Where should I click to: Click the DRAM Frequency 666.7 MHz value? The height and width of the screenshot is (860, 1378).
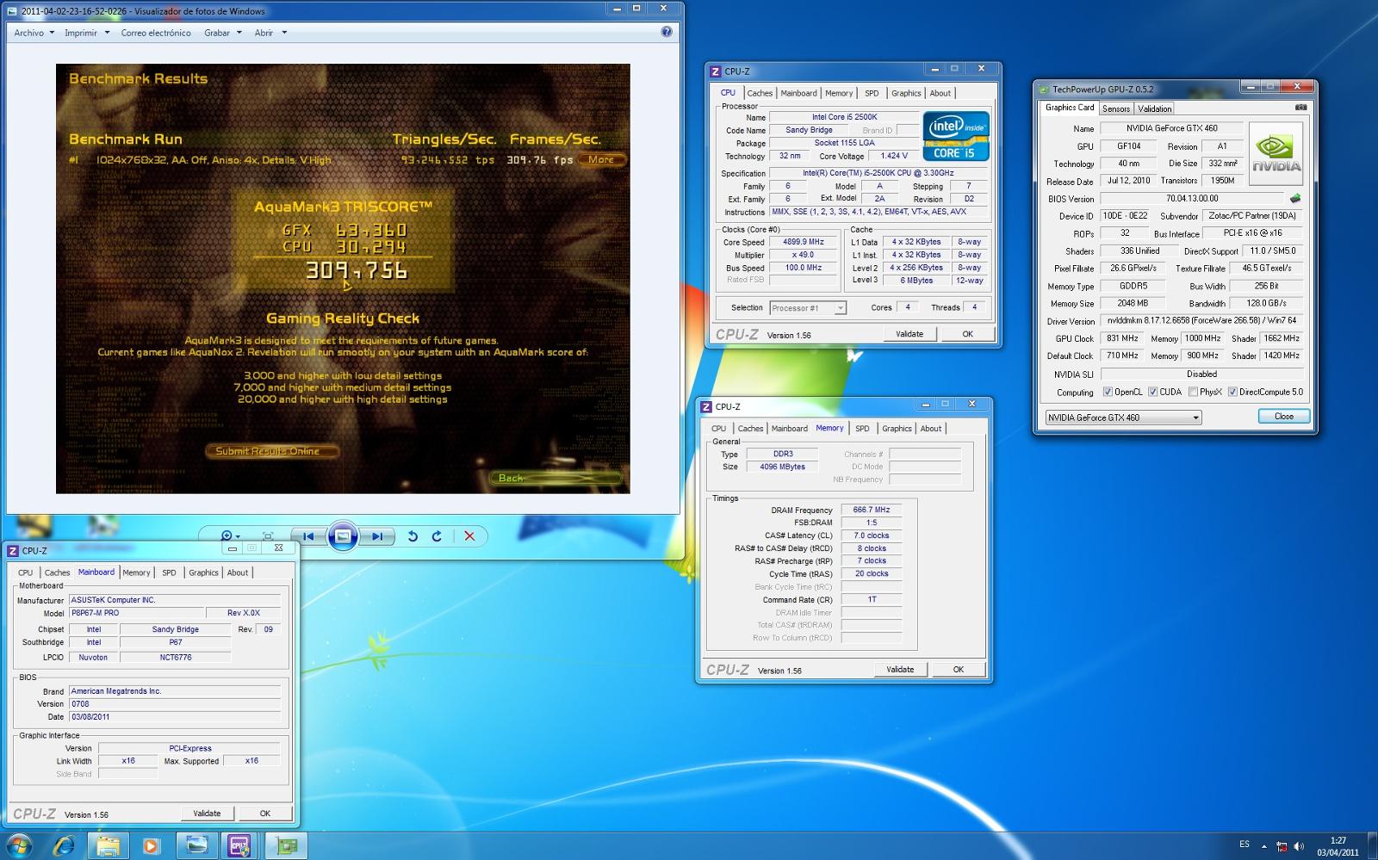[871, 510]
